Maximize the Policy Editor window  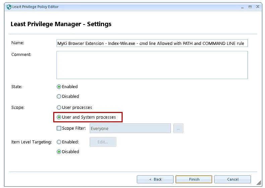250,7
